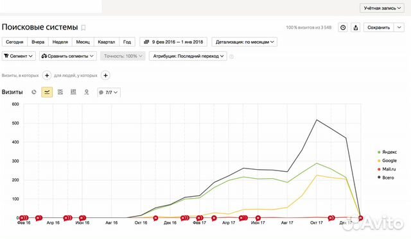
Task: Select the Вчера period tab
Action: (38, 42)
